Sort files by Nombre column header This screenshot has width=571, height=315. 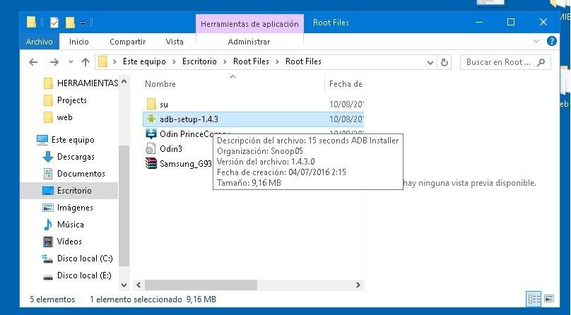click(160, 84)
